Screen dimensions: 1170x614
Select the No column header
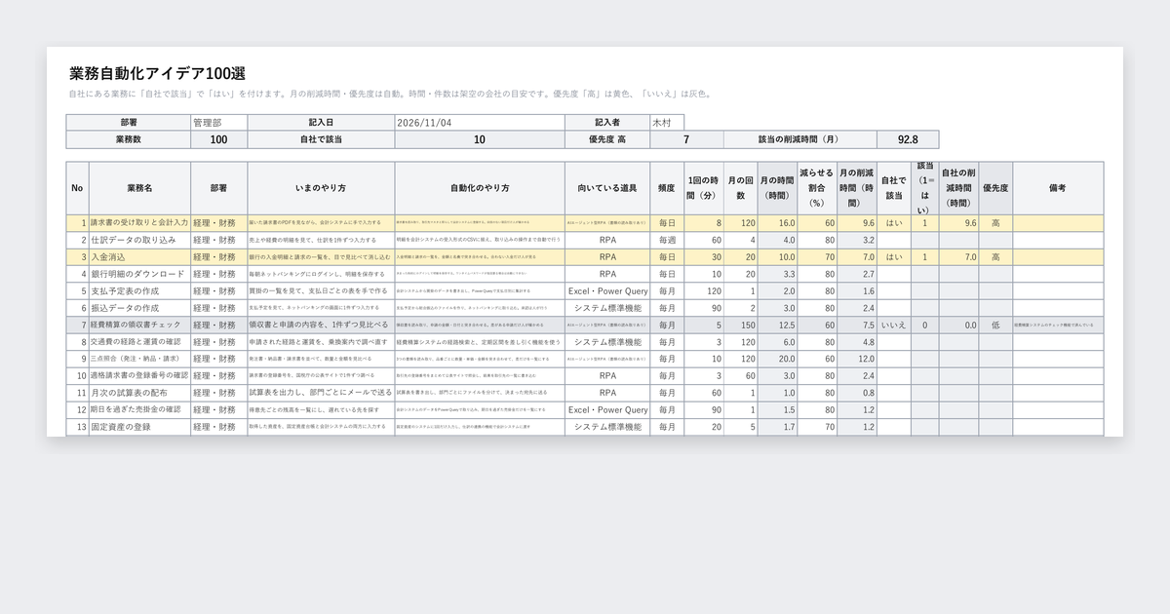point(77,188)
